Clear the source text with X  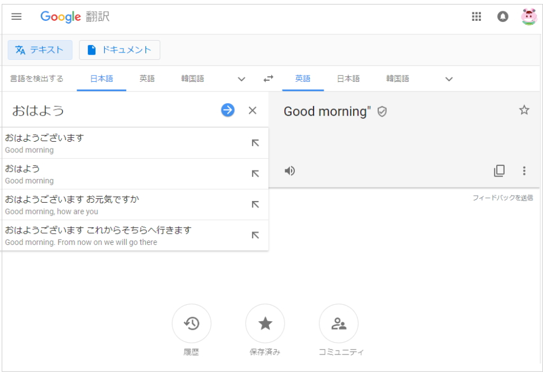point(253,111)
